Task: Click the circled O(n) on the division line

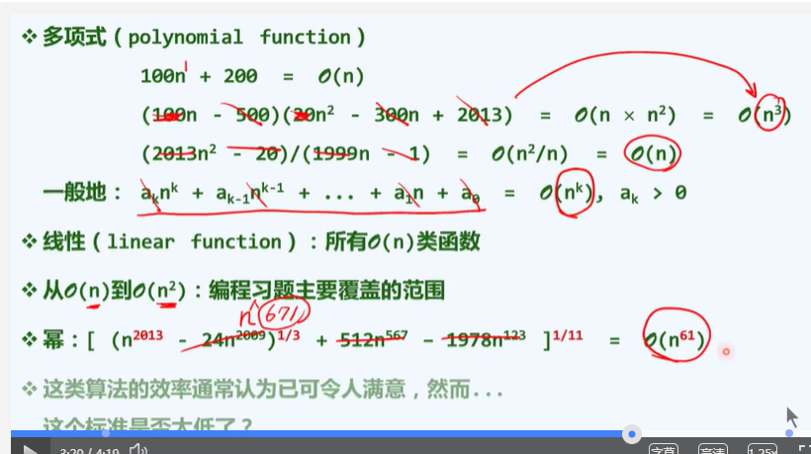Action: pyautogui.click(x=653, y=153)
